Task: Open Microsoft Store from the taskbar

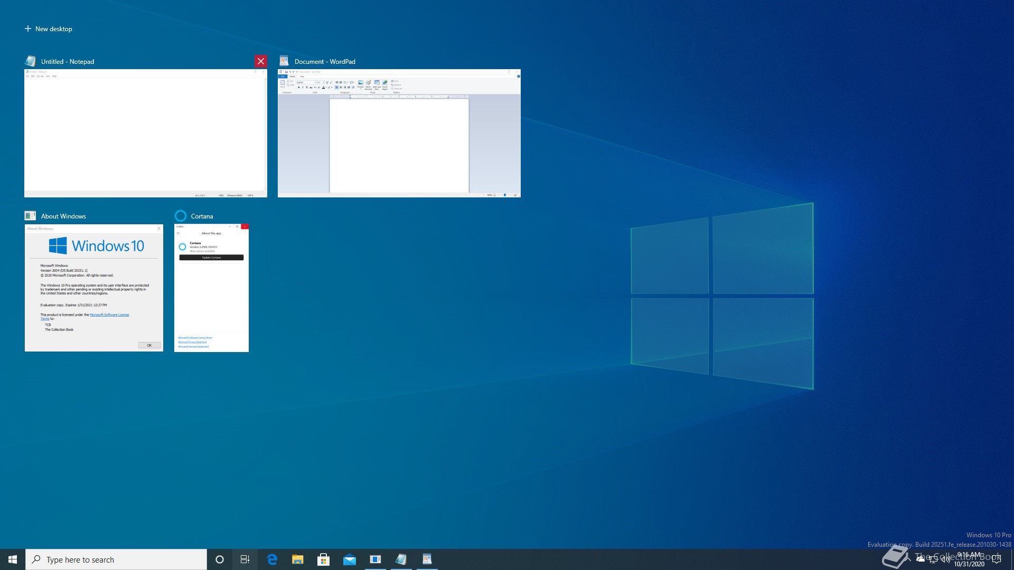Action: pyautogui.click(x=324, y=559)
